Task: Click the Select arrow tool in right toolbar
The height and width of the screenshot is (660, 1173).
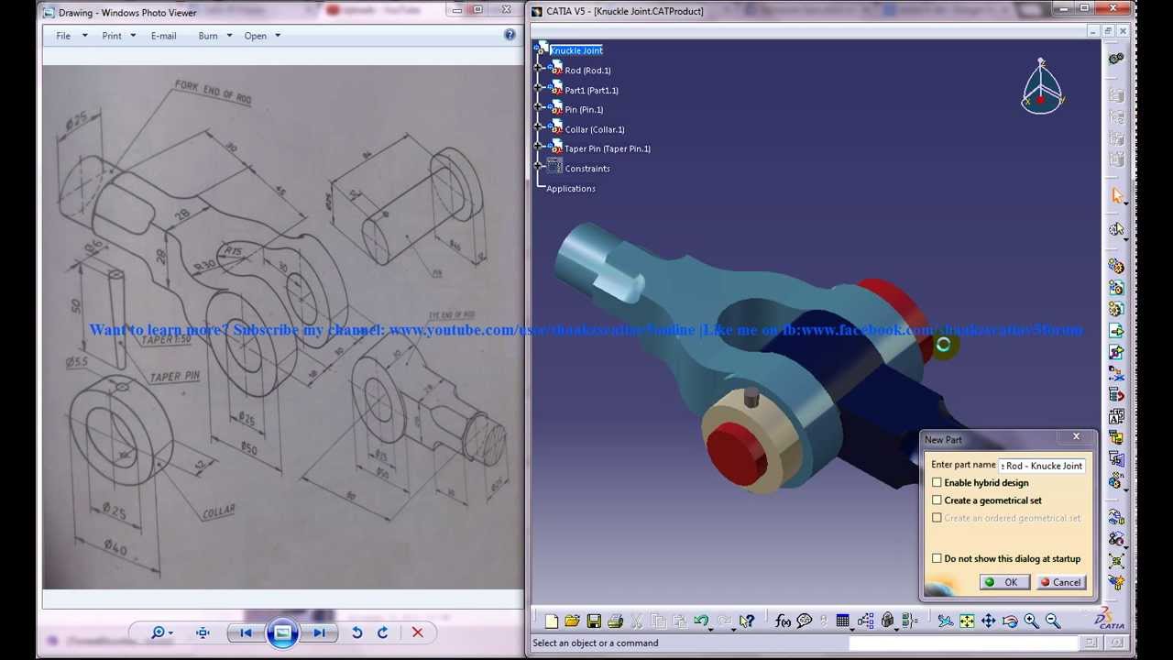Action: click(1116, 195)
